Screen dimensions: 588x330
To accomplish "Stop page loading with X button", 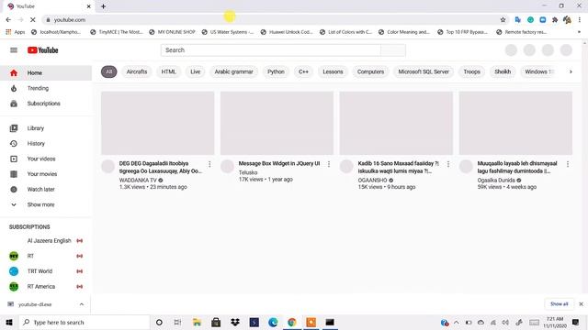I will coord(33,20).
